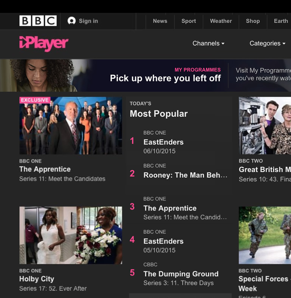Select EastEnders 05/10/2015 in Most Popular

178,241
